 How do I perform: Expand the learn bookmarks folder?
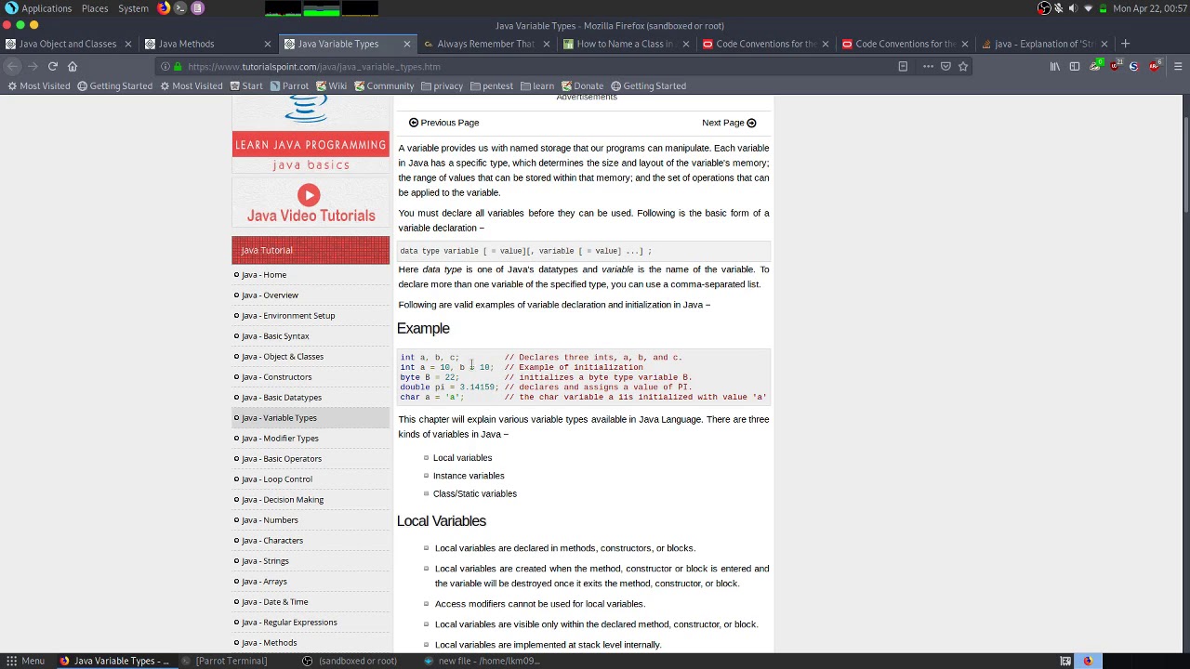point(537,85)
